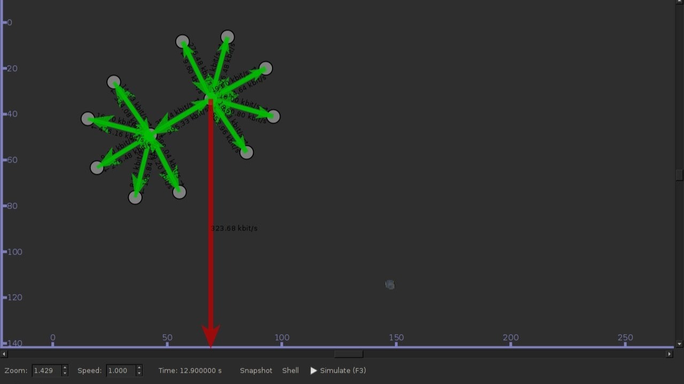Click the bottom-left node of the left star
684x384 pixels.
coord(97,167)
